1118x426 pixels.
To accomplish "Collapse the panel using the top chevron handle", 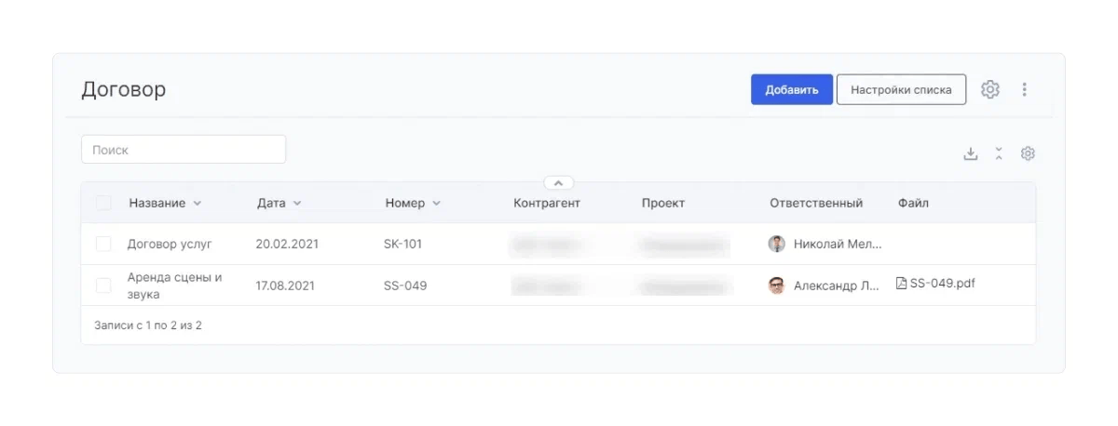I will (x=558, y=183).
